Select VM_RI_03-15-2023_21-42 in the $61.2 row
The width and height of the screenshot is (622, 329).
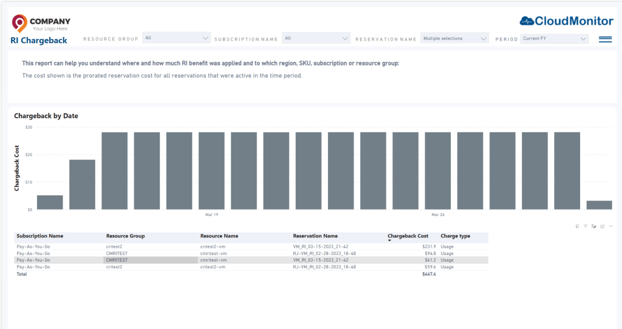321,260
